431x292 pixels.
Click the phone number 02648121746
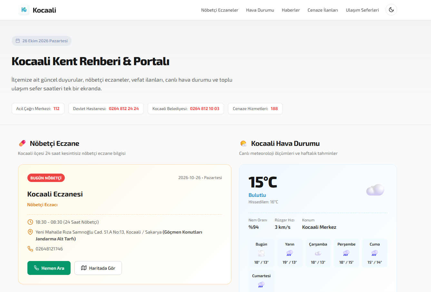(x=49, y=249)
